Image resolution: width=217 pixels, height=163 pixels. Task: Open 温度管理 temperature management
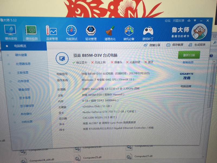pyautogui.click(x=52, y=33)
